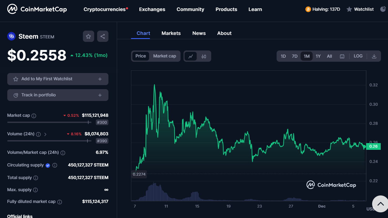Toggle the LOG scale option
Image resolution: width=388 pixels, height=218 pixels.
(358, 56)
